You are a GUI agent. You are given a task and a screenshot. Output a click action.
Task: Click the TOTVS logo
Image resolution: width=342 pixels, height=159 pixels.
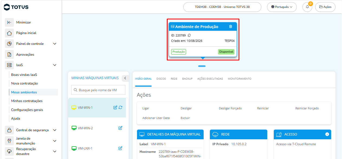(x=16, y=7)
